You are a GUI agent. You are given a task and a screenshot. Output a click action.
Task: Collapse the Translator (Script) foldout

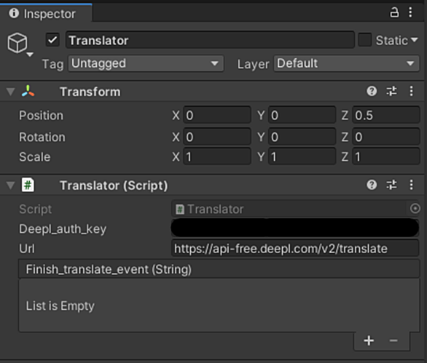pyautogui.click(x=11, y=186)
